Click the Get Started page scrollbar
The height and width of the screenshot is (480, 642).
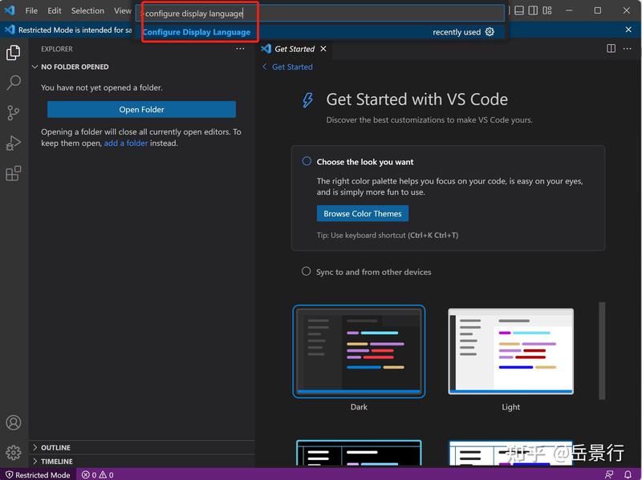click(601, 351)
